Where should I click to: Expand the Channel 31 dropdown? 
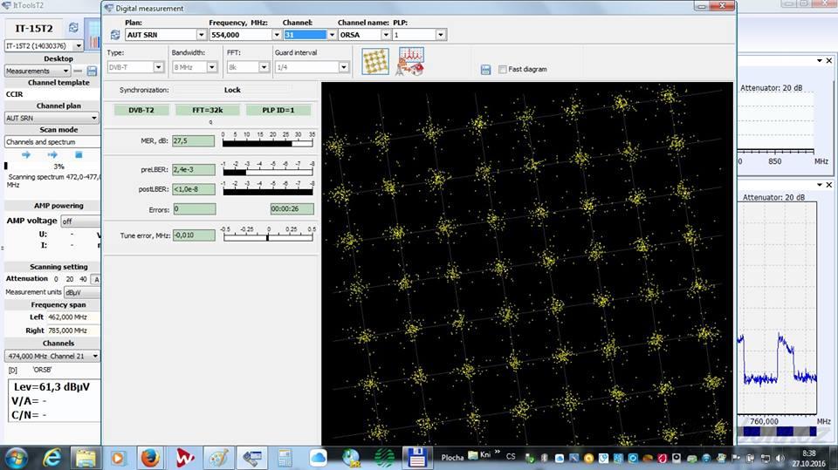pos(332,35)
